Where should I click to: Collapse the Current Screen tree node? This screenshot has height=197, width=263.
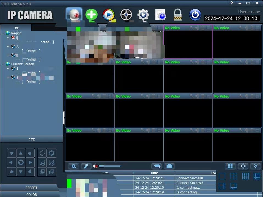click(3, 64)
